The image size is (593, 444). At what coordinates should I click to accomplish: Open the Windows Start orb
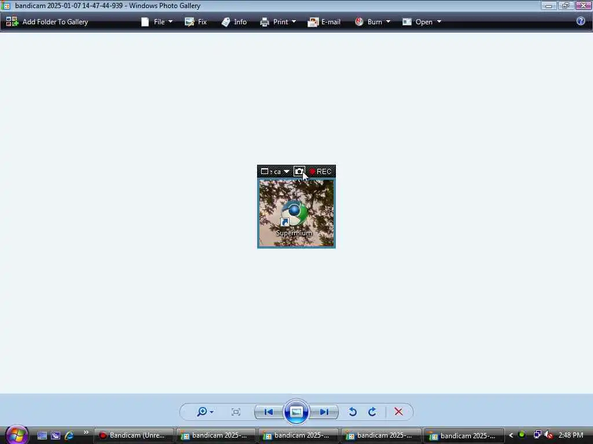tap(16, 435)
